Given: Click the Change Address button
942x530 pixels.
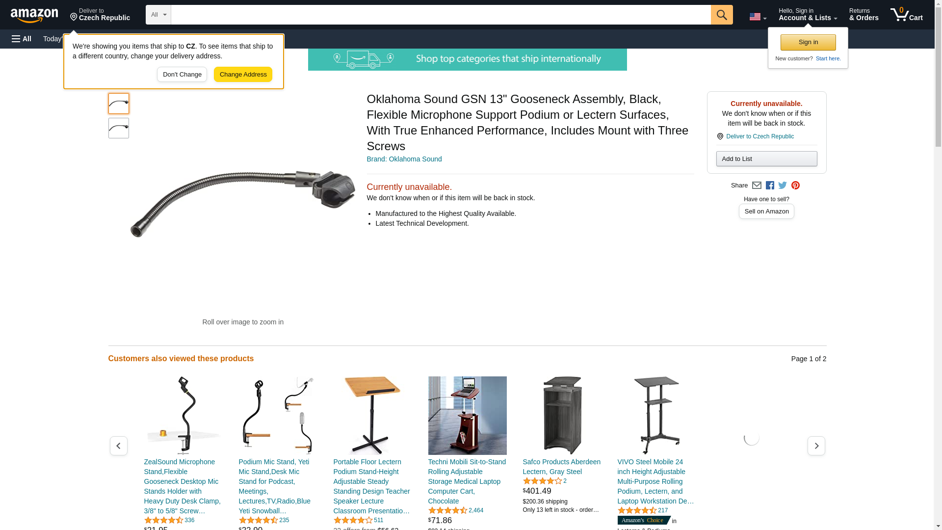Looking at the screenshot, I should pyautogui.click(x=243, y=75).
